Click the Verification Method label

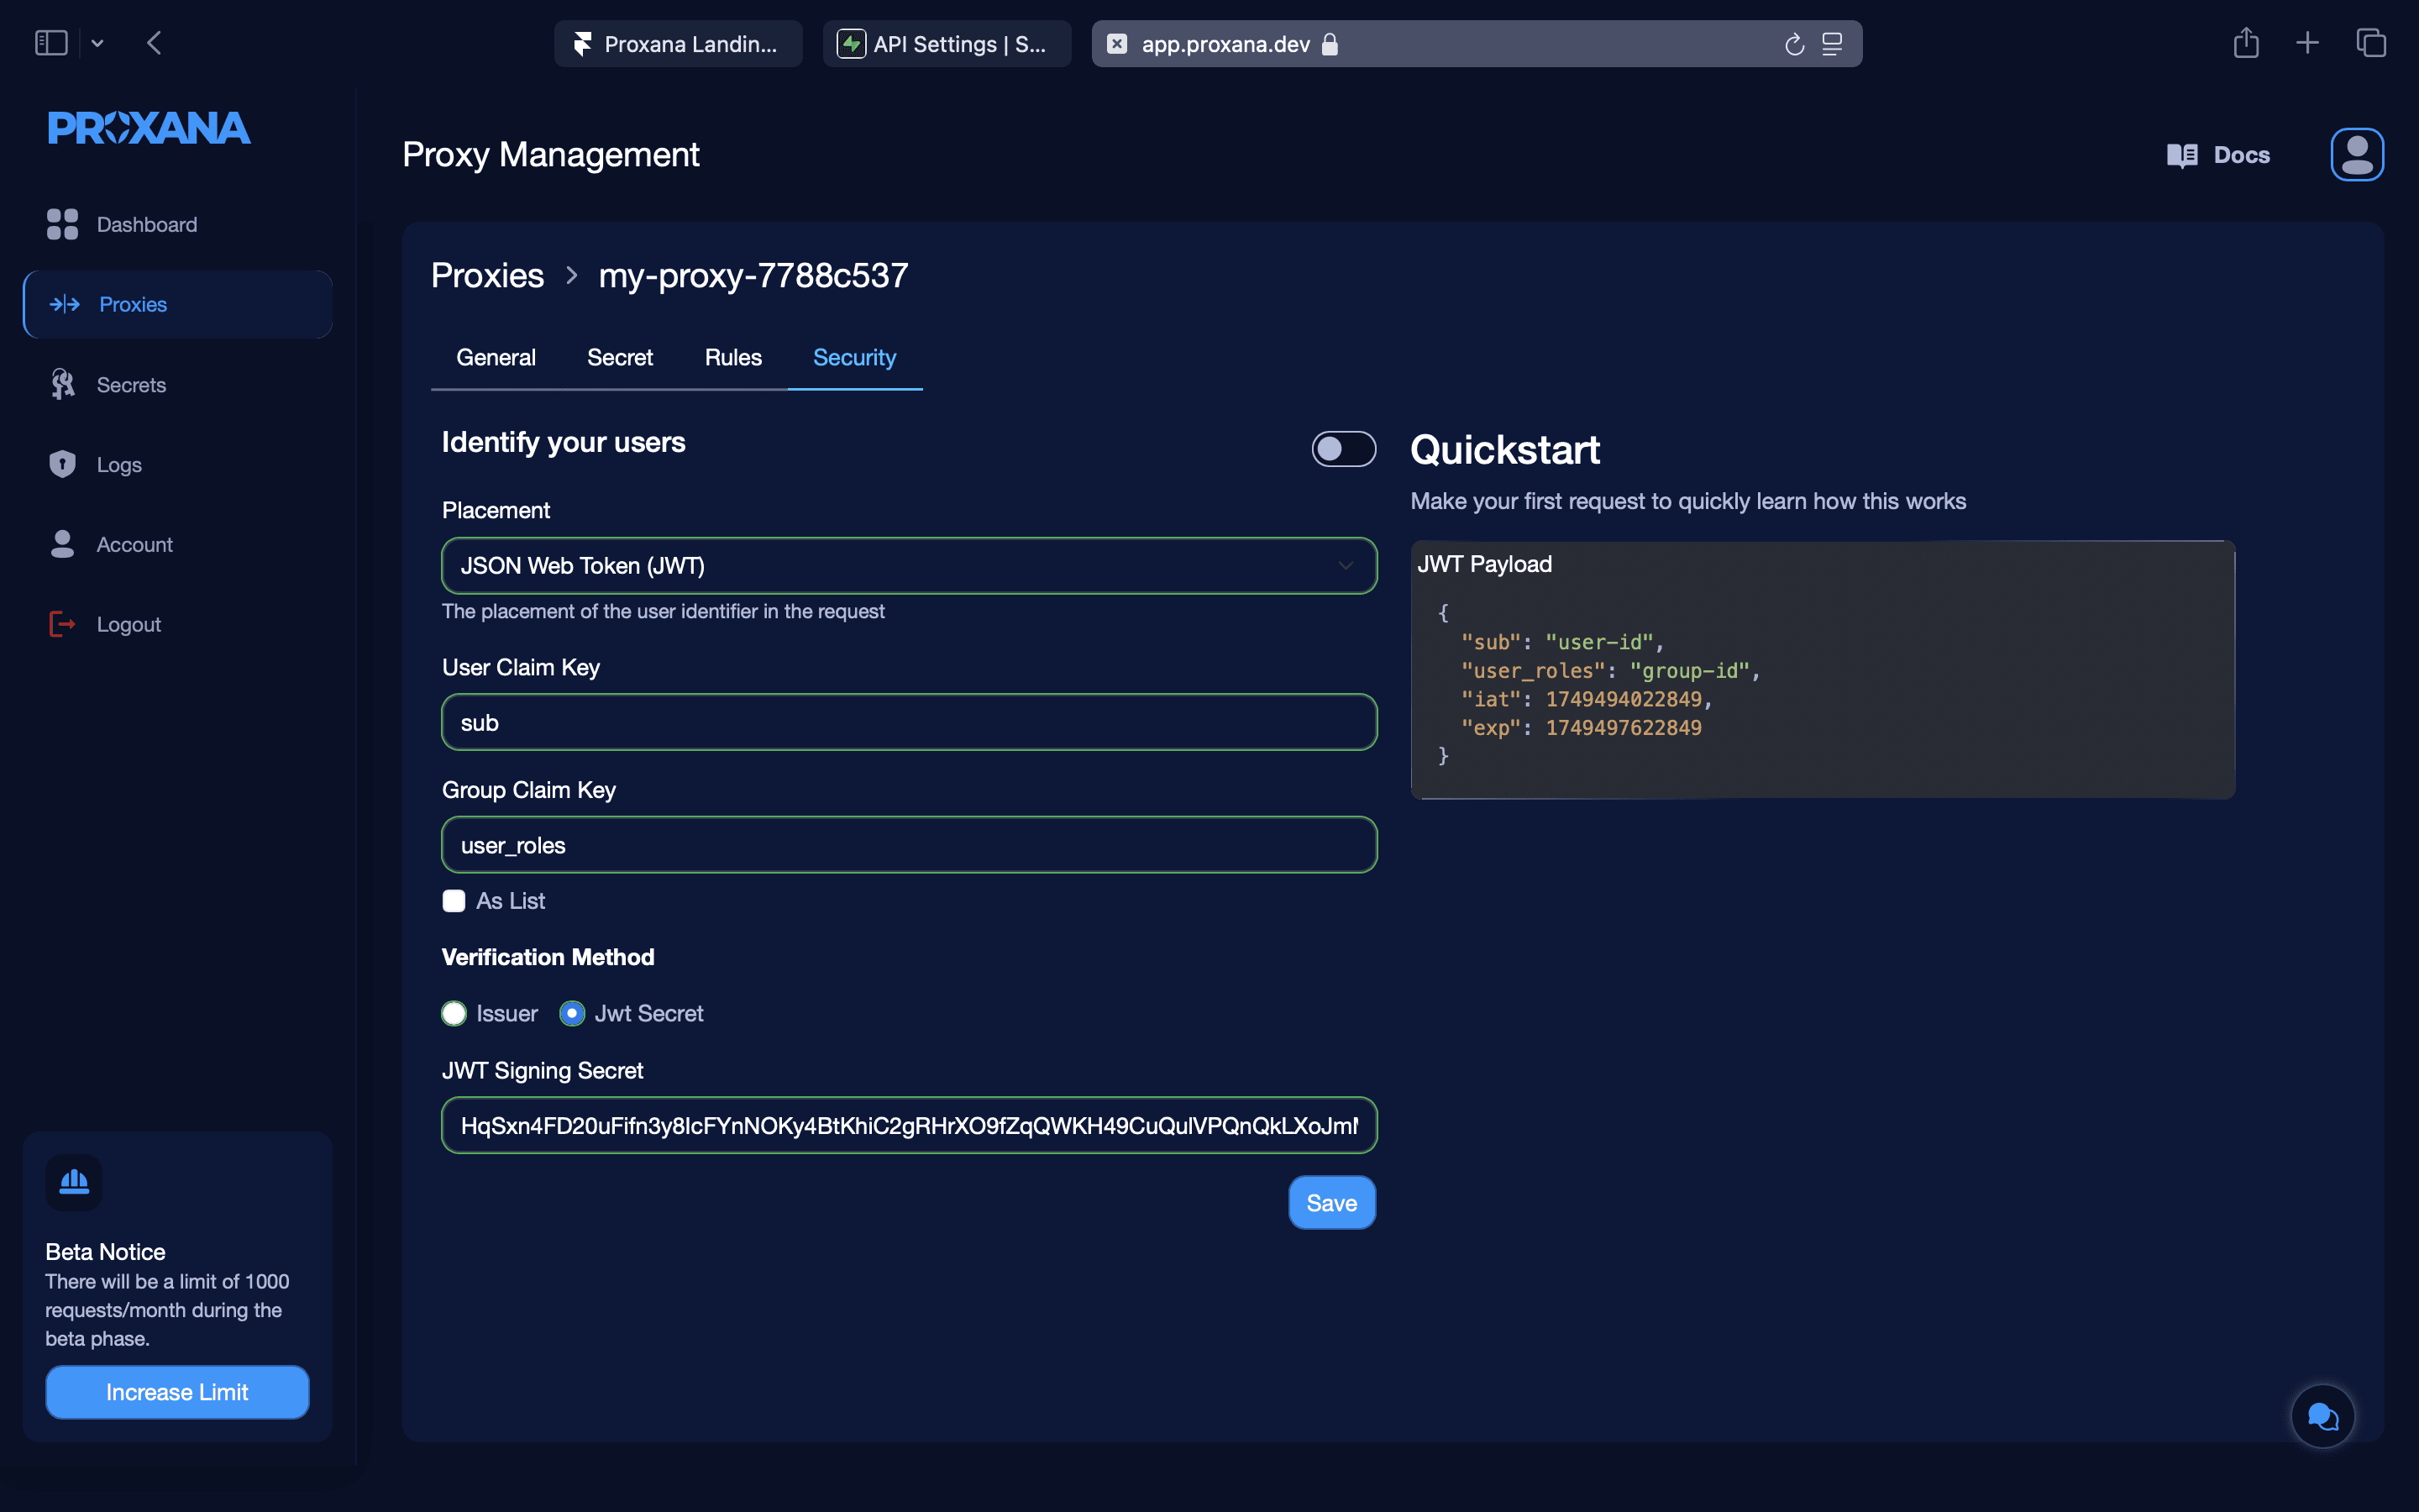coord(548,957)
